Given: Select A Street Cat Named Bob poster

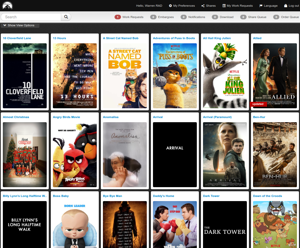Looking at the screenshot, I should [x=125, y=76].
